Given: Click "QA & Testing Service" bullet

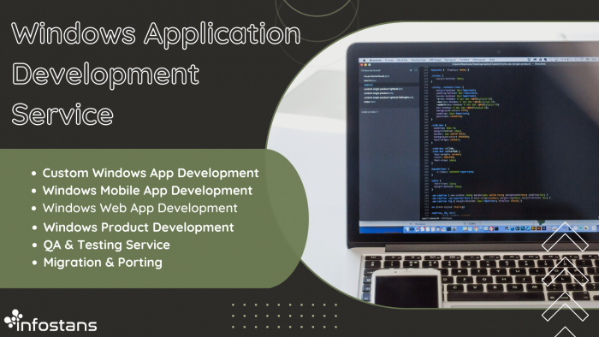Looking at the screenshot, I should [x=107, y=245].
